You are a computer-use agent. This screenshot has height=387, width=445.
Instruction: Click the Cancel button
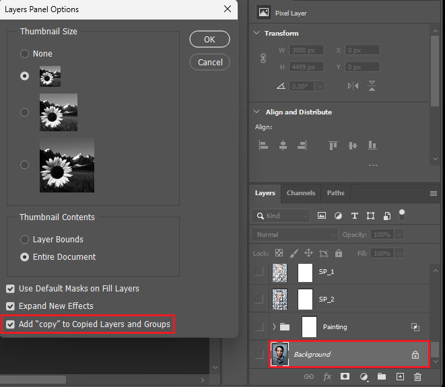coord(210,62)
